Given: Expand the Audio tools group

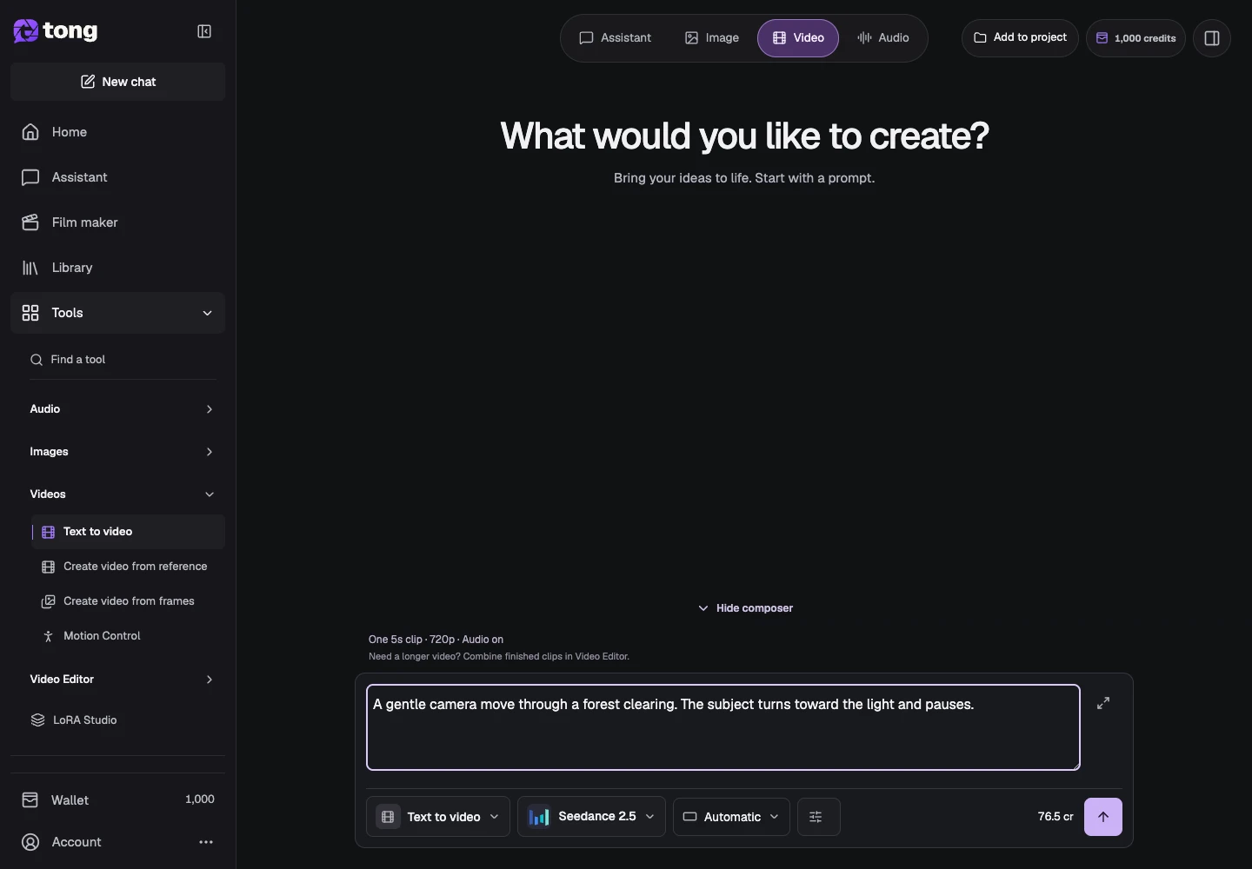Looking at the screenshot, I should (x=122, y=409).
